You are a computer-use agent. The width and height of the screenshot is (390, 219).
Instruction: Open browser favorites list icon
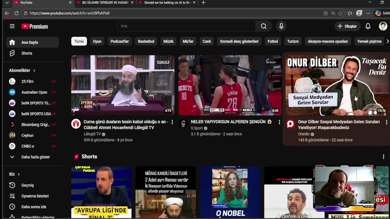tap(350, 13)
